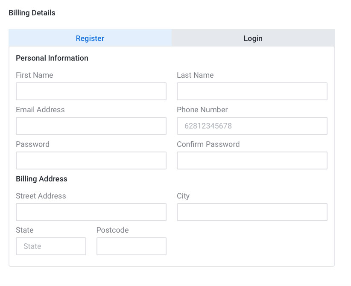Click the Postcode input field

pos(131,246)
